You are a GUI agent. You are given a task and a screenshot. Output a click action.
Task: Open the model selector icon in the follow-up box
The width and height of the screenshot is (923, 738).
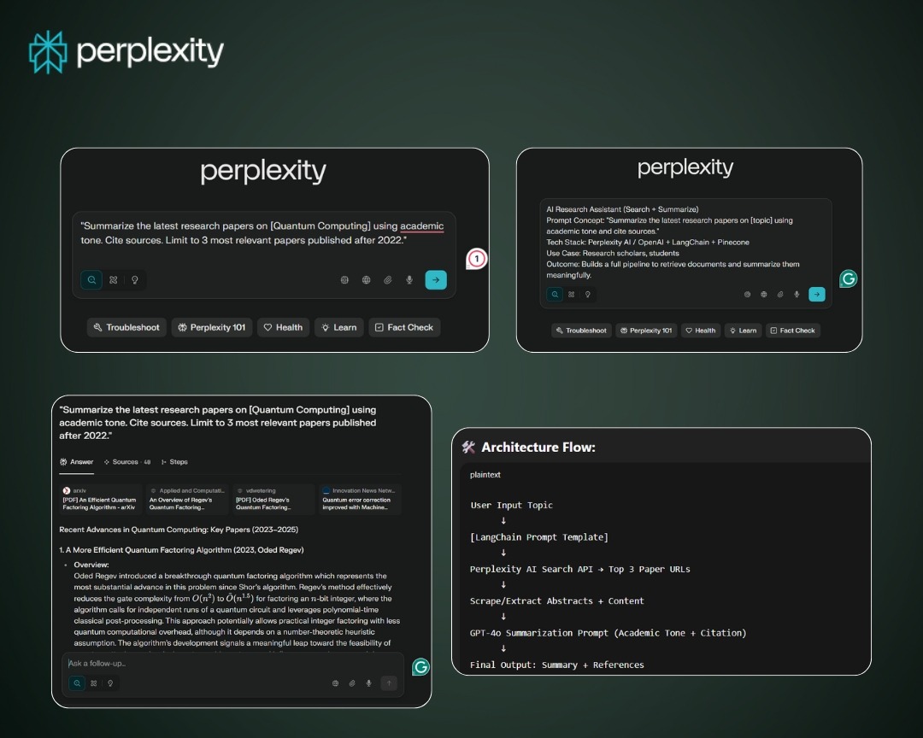point(335,683)
